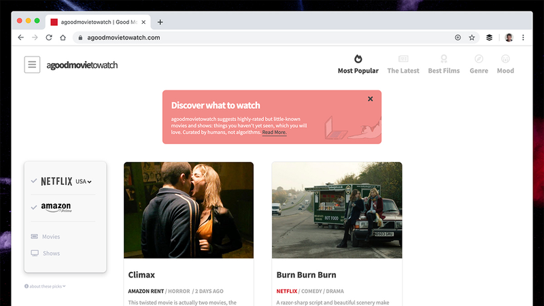Image resolution: width=544 pixels, height=306 pixels.
Task: Click the 2 DAYS AGO timestamp
Action: (209, 291)
